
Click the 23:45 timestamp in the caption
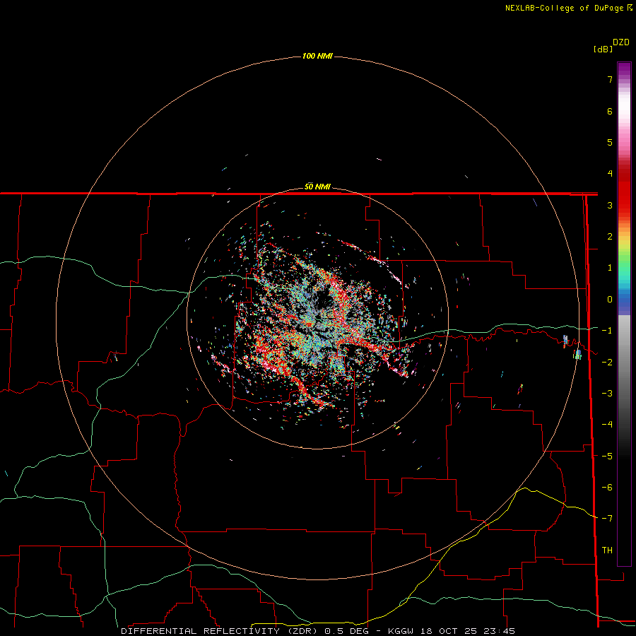[x=500, y=631]
